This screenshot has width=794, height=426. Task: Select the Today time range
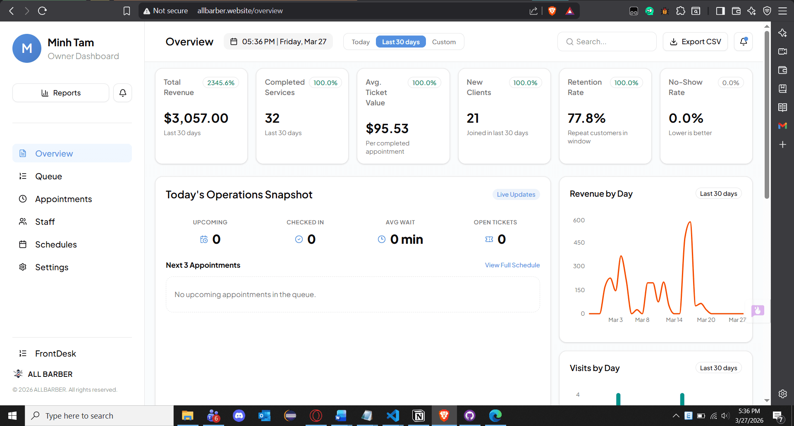(x=361, y=42)
